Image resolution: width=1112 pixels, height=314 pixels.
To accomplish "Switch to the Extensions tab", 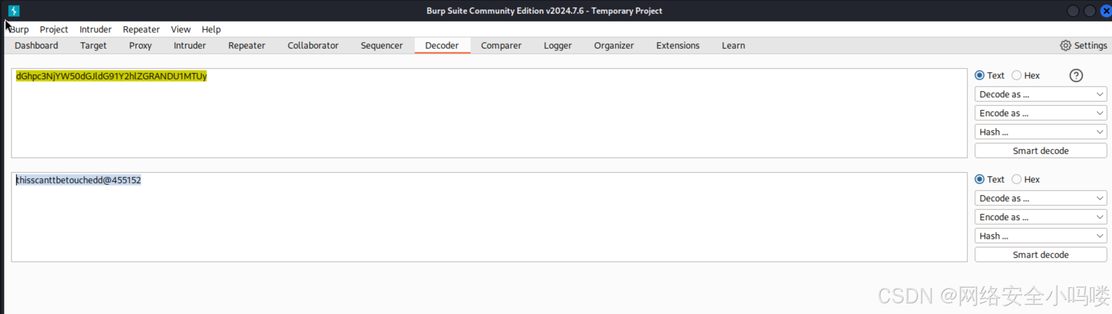I will tap(678, 46).
